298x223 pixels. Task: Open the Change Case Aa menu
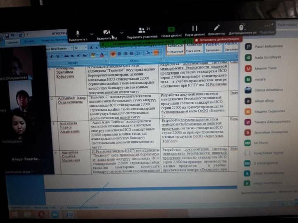(85, 55)
